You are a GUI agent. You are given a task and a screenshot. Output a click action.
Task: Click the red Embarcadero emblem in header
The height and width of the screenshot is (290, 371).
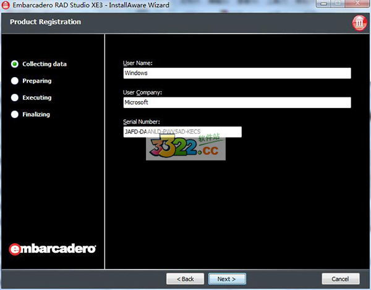pos(359,23)
